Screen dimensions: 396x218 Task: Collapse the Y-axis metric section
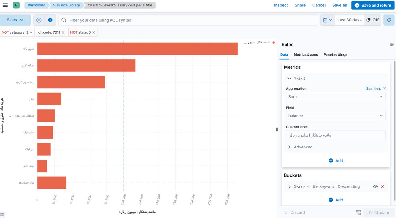click(x=289, y=79)
